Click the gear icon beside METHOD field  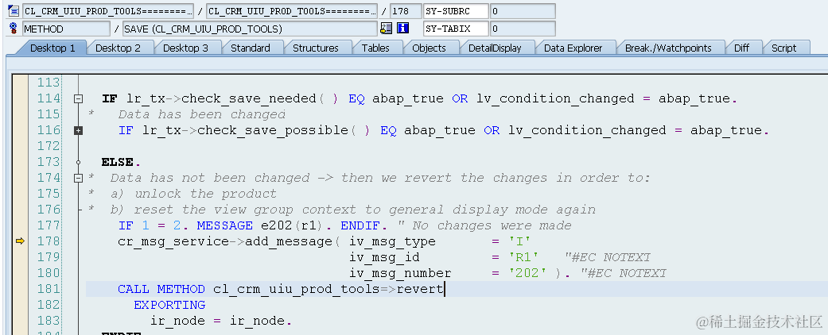[x=14, y=29]
